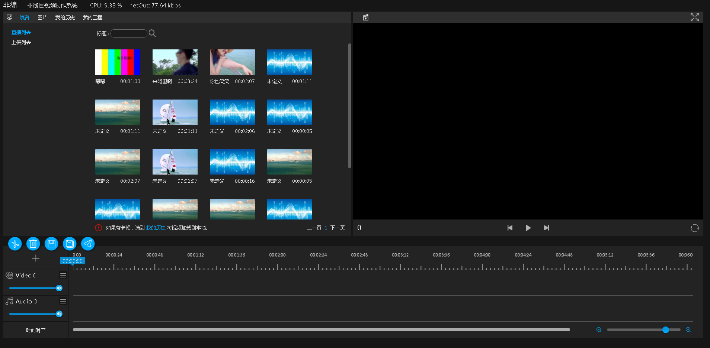Image resolution: width=710 pixels, height=348 pixels.
Task: Click the search magnifier icon
Action: (x=152, y=33)
